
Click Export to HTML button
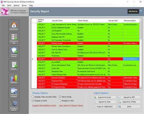(x=129, y=102)
